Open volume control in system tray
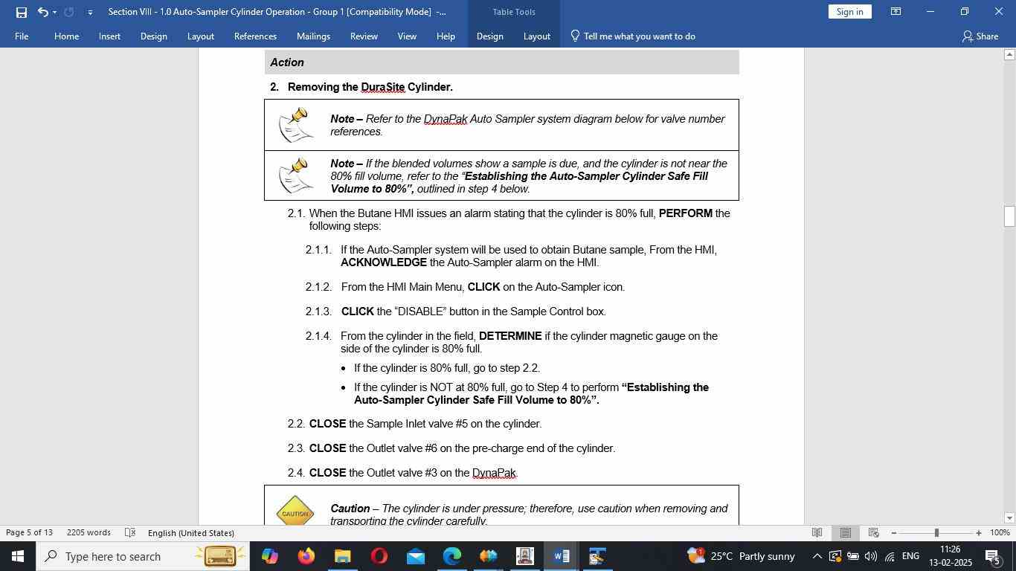Screen dimensions: 1016x571 871,556
